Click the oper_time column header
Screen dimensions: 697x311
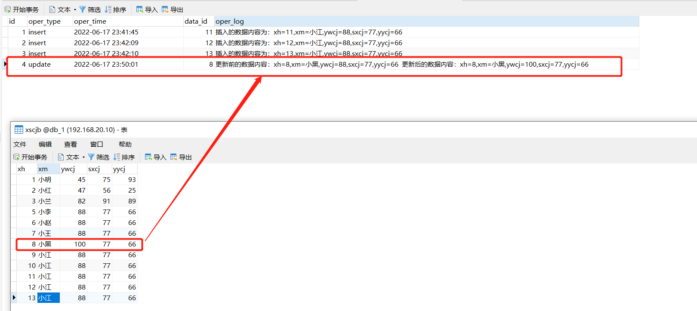pyautogui.click(x=128, y=22)
